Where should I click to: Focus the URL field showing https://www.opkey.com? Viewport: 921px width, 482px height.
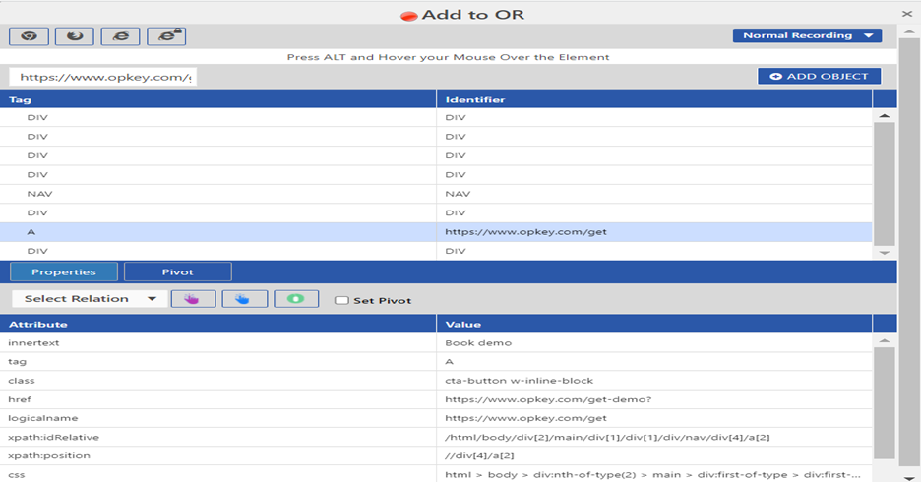tap(102, 77)
